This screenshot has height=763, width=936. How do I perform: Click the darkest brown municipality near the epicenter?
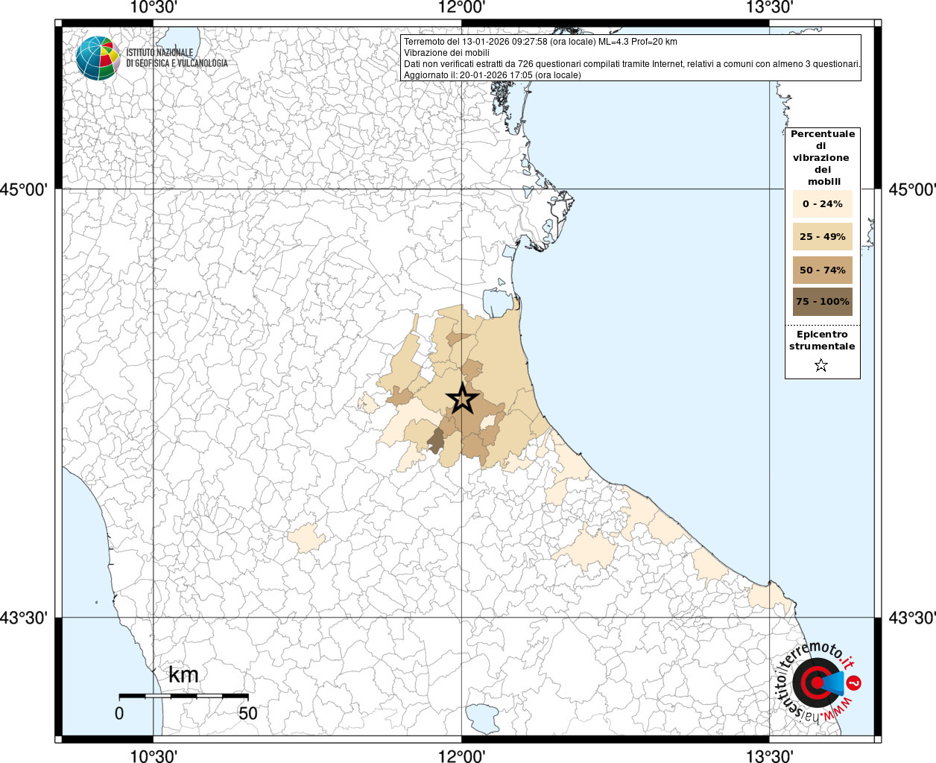pos(436,441)
